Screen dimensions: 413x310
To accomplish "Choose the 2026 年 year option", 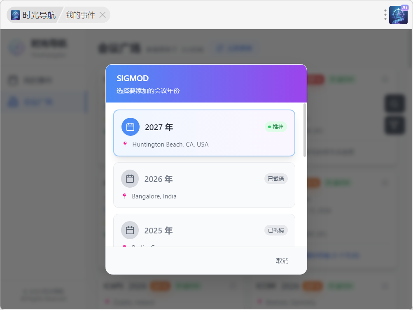I will click(204, 185).
